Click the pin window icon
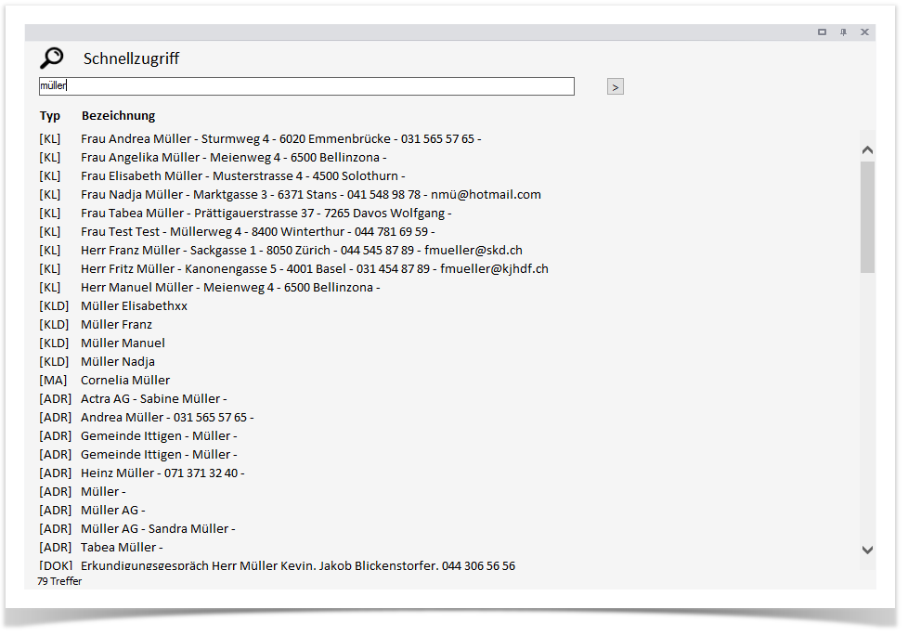The height and width of the screenshot is (635, 908). pos(843,32)
